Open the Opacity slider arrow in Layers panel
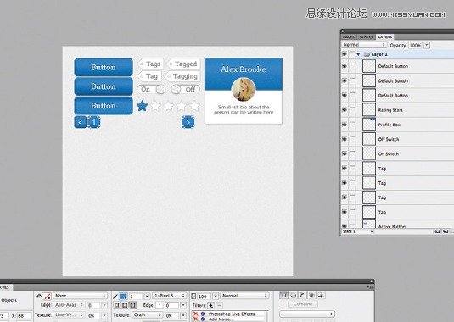 (427, 45)
